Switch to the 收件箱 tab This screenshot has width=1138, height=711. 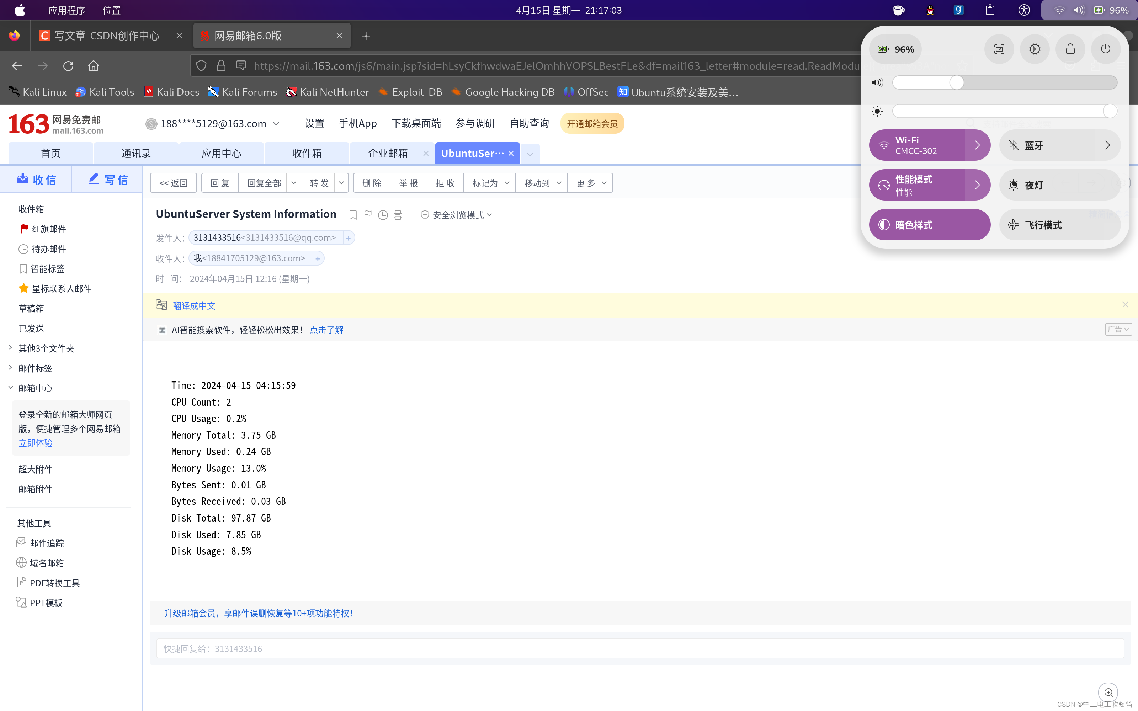(307, 153)
